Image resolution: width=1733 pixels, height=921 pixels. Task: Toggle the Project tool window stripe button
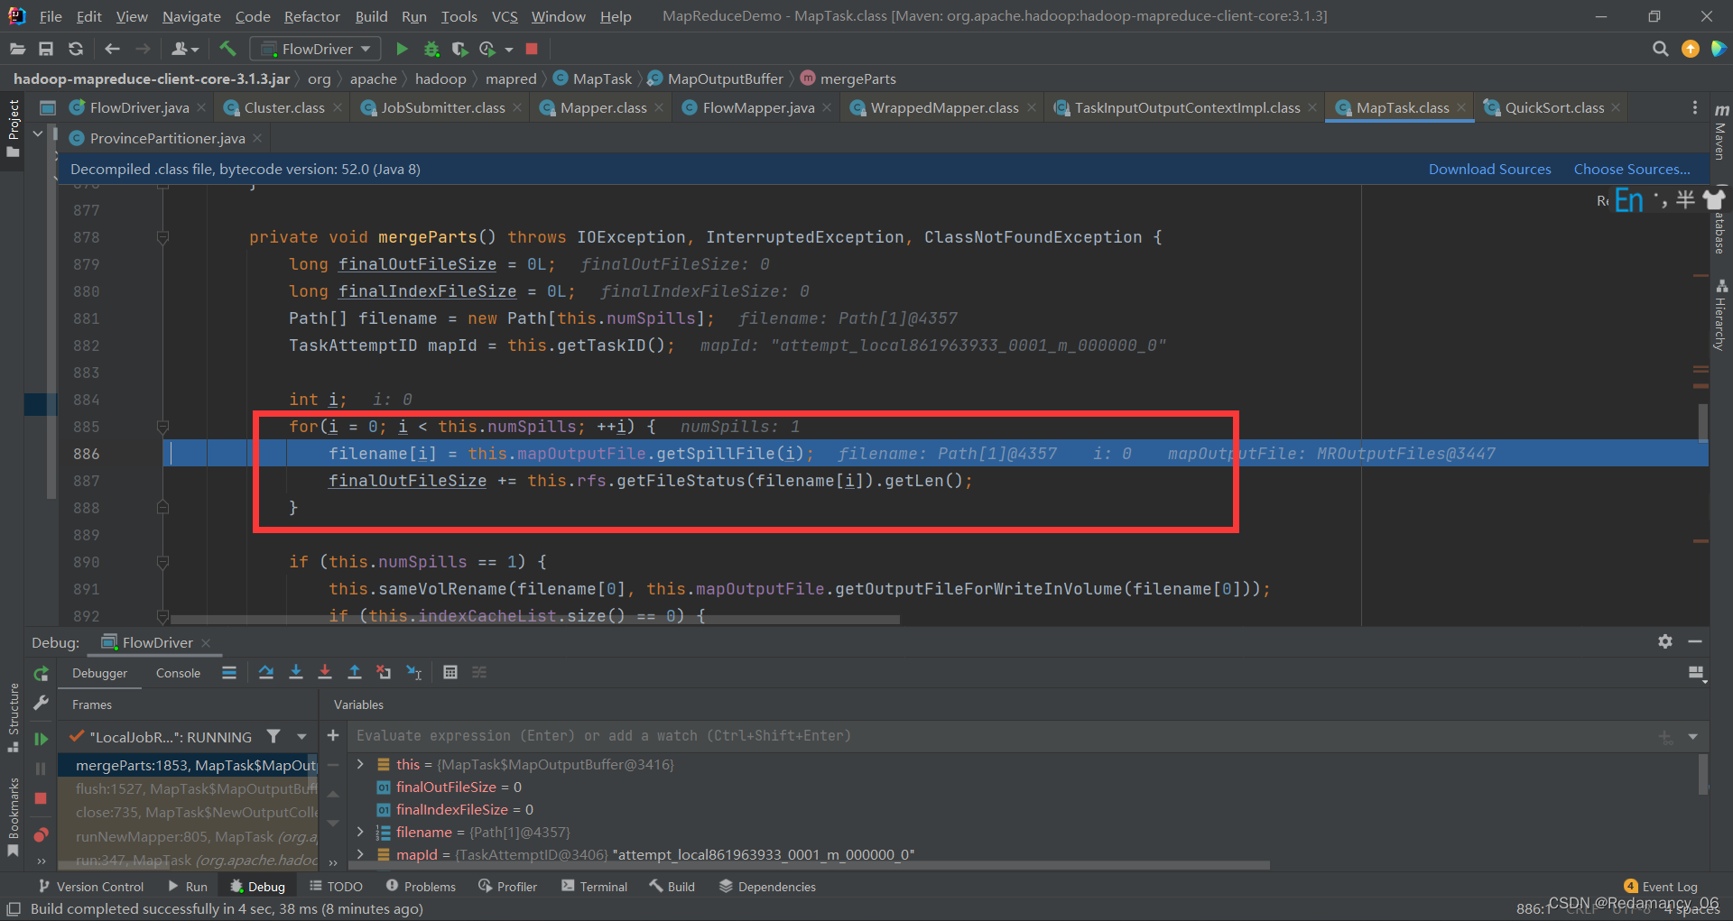(x=14, y=128)
